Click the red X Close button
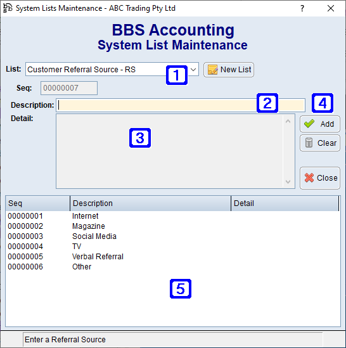346x348 pixels. point(320,178)
